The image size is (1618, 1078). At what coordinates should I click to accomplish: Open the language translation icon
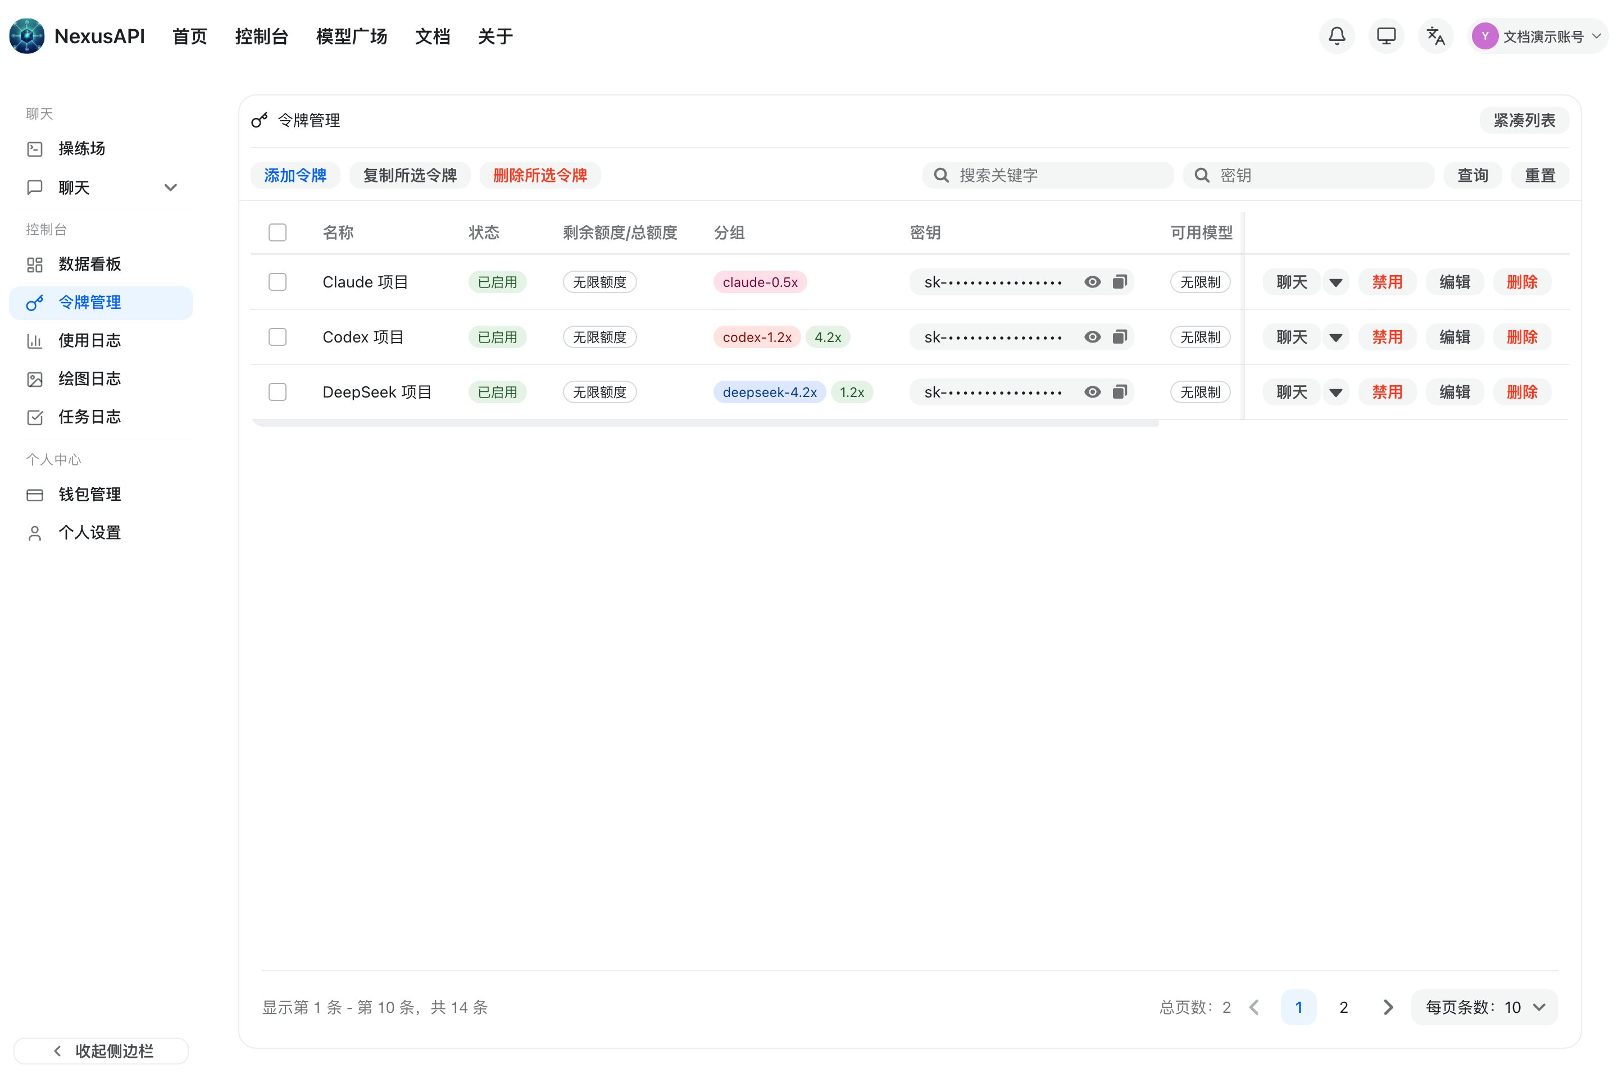pyautogui.click(x=1436, y=36)
